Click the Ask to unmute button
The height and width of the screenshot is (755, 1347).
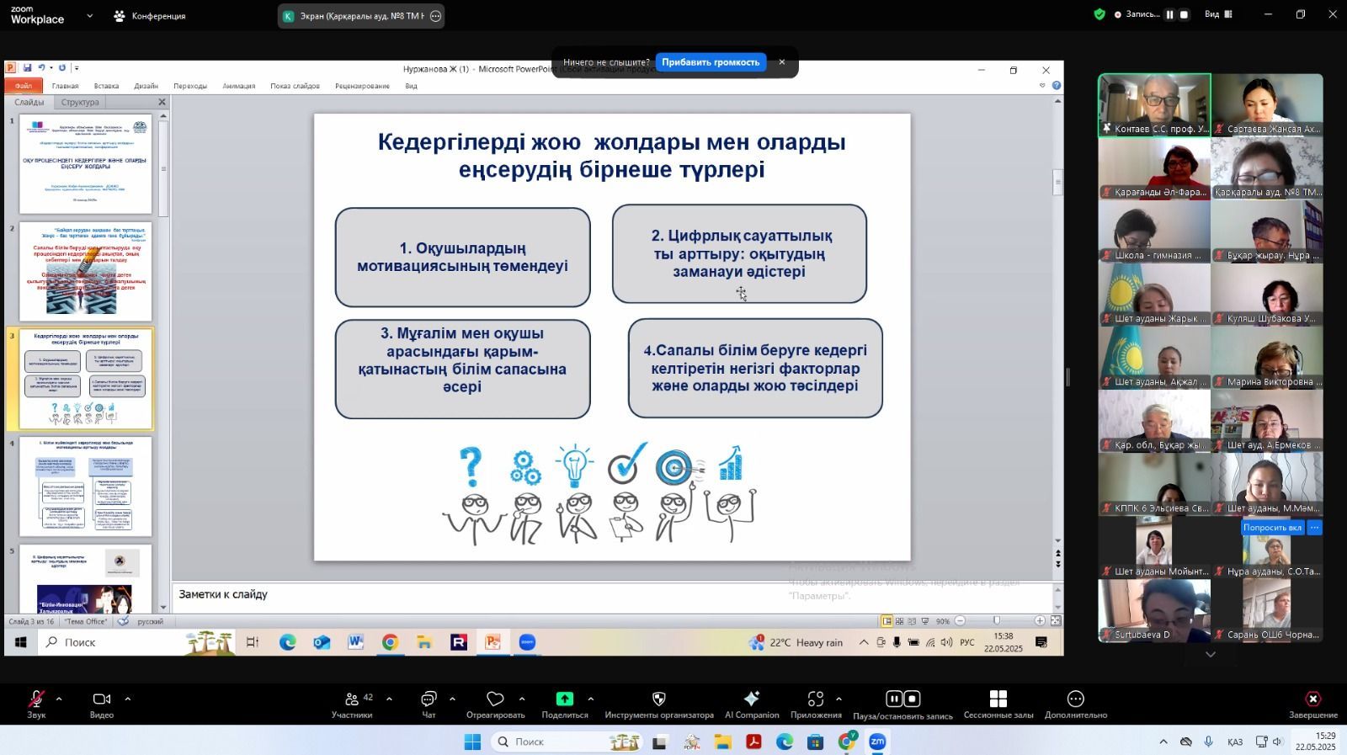tap(1271, 528)
